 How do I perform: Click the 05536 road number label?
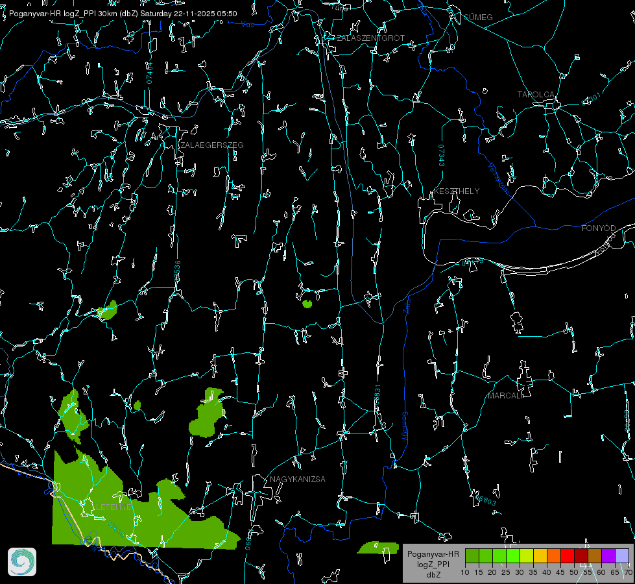tap(177, 271)
